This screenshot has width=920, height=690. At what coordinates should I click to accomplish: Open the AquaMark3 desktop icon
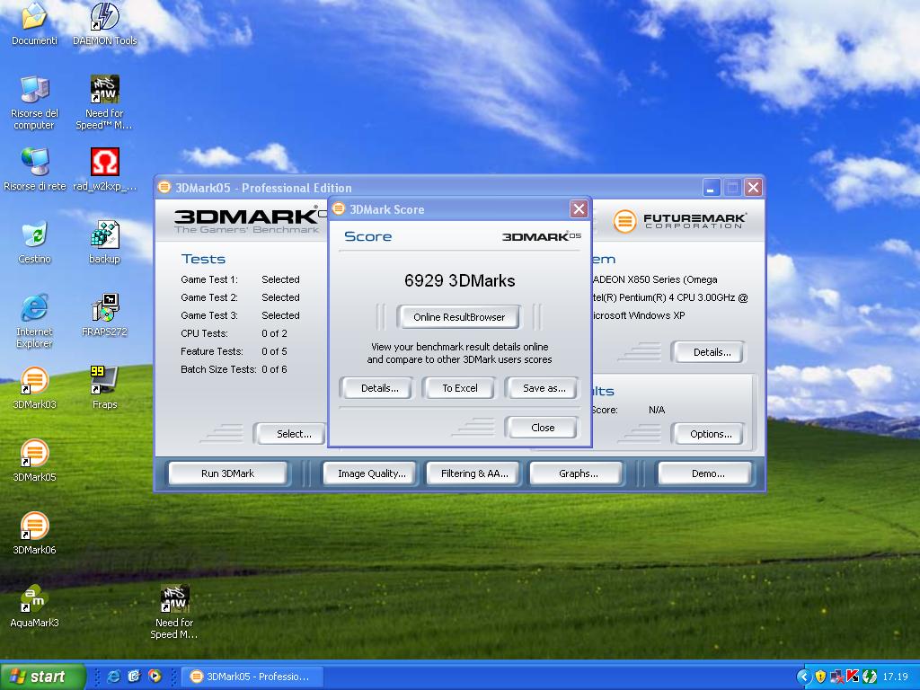34,599
